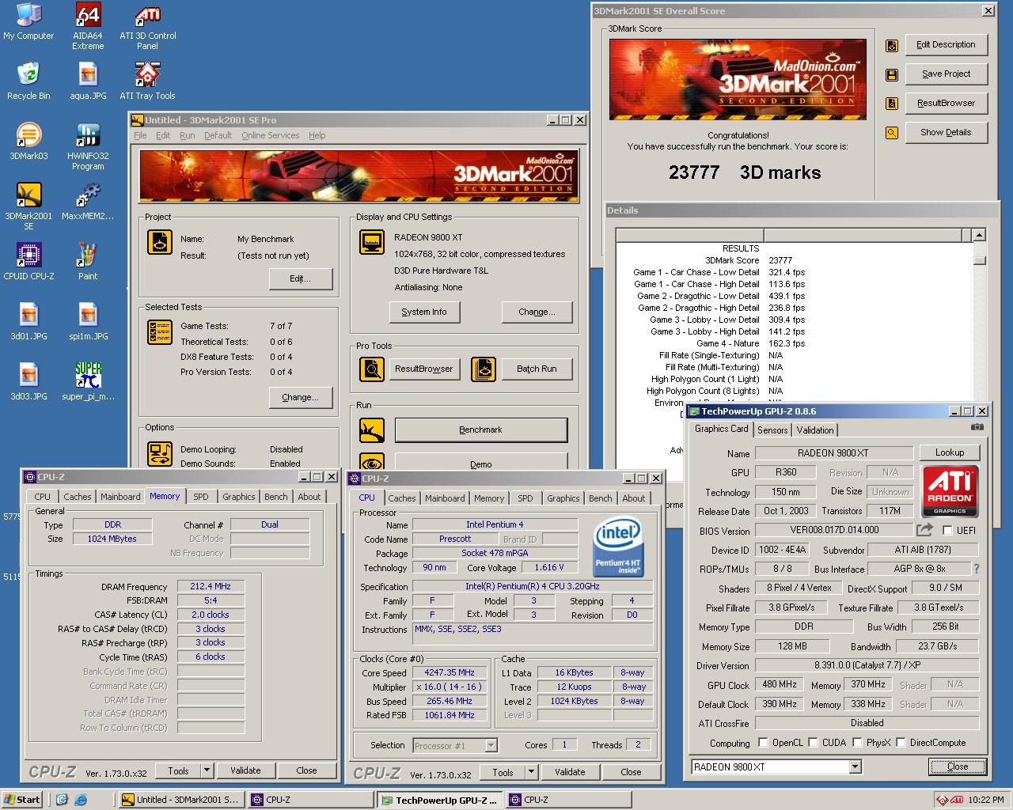Open HWiNFO32 Program shortcut
The image size is (1013, 810).
tap(88, 146)
